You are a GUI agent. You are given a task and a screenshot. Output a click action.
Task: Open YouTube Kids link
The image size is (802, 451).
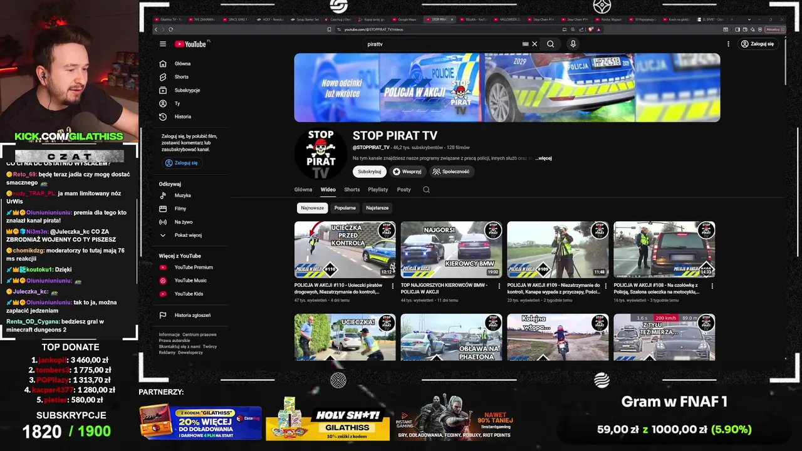[x=189, y=294]
